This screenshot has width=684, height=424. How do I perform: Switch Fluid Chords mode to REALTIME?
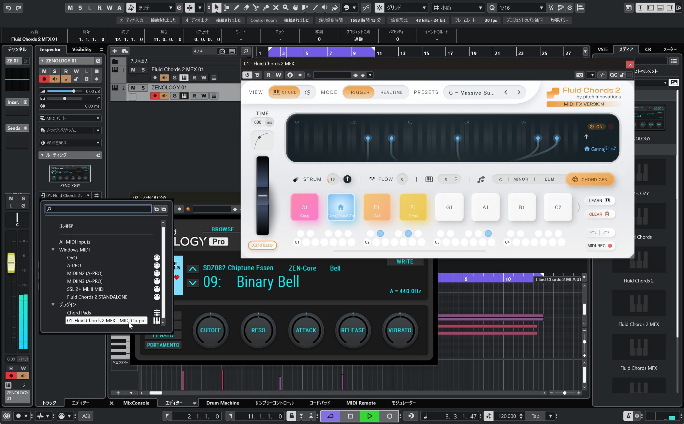391,92
